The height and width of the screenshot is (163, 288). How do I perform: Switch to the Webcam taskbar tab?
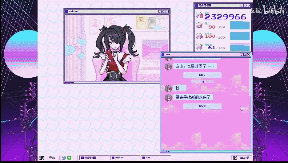coord(125,158)
